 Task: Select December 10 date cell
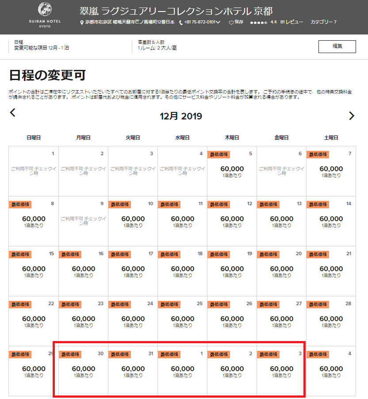tap(133, 221)
